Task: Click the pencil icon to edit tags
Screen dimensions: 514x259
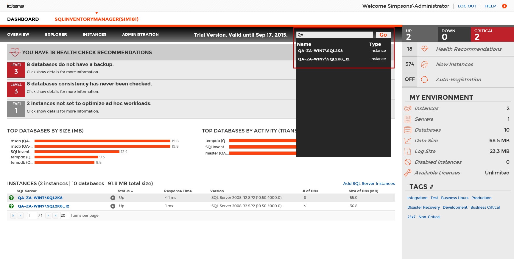Action: [432, 187]
